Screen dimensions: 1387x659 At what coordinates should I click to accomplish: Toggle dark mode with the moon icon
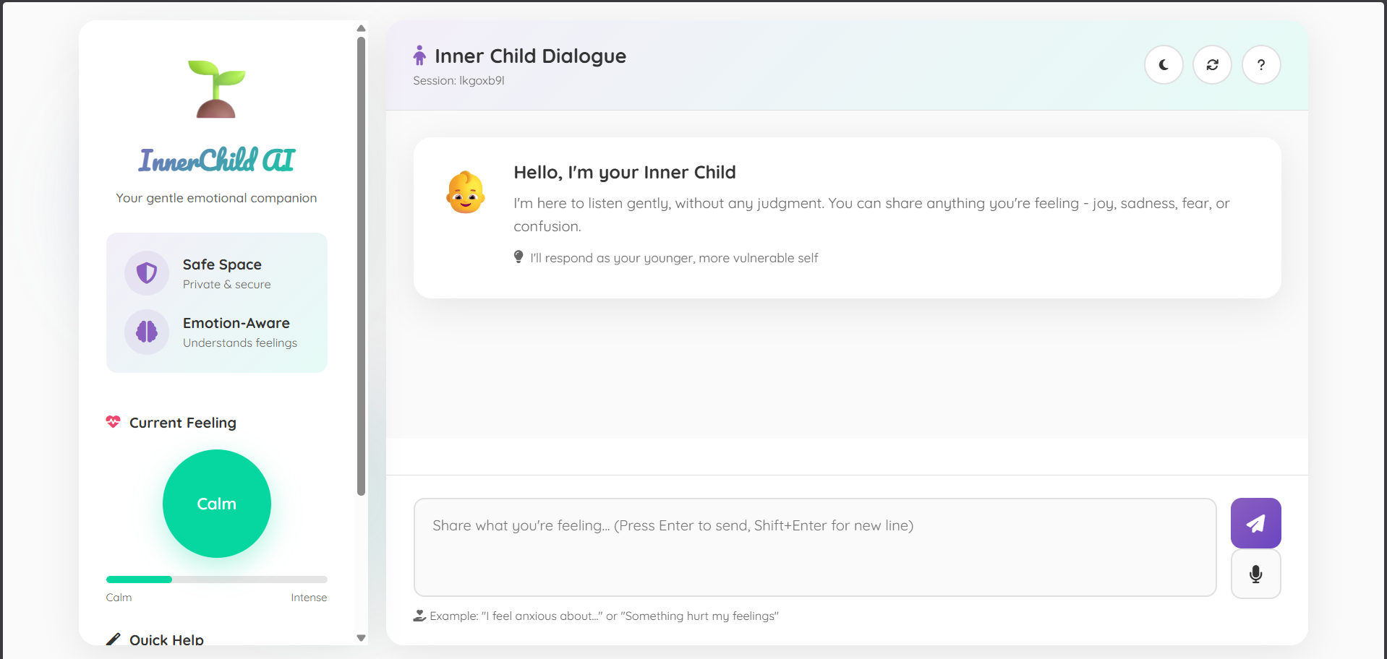point(1164,65)
